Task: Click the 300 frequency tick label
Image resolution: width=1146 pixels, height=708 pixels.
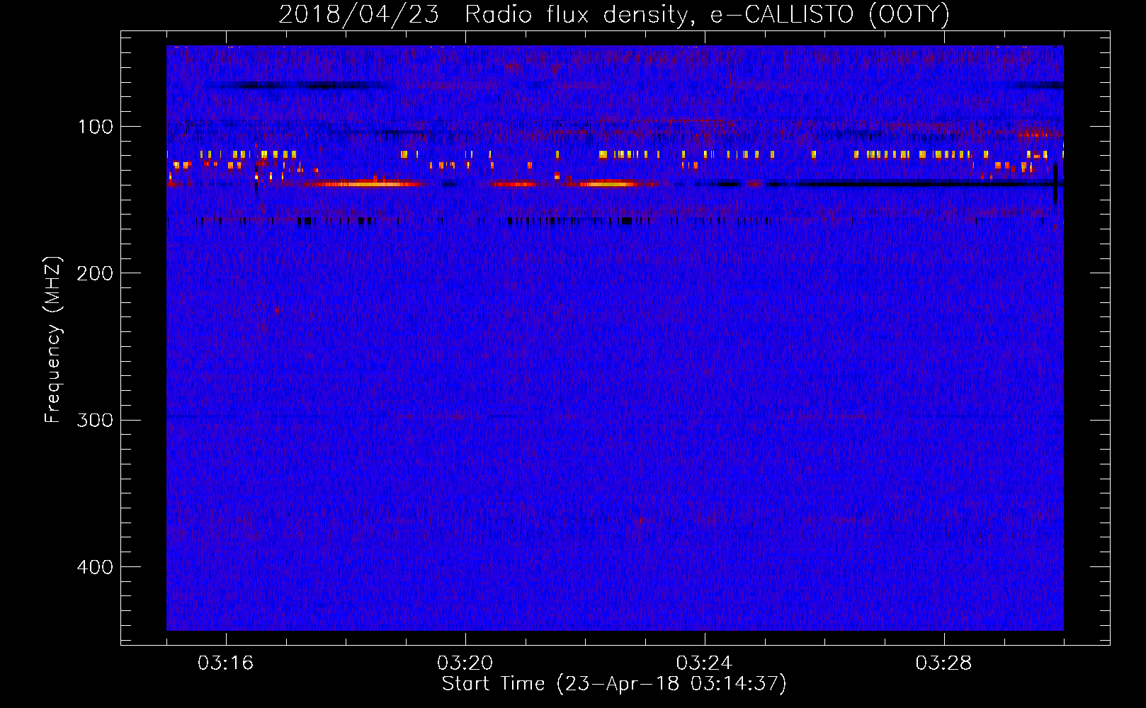Action: coord(95,420)
